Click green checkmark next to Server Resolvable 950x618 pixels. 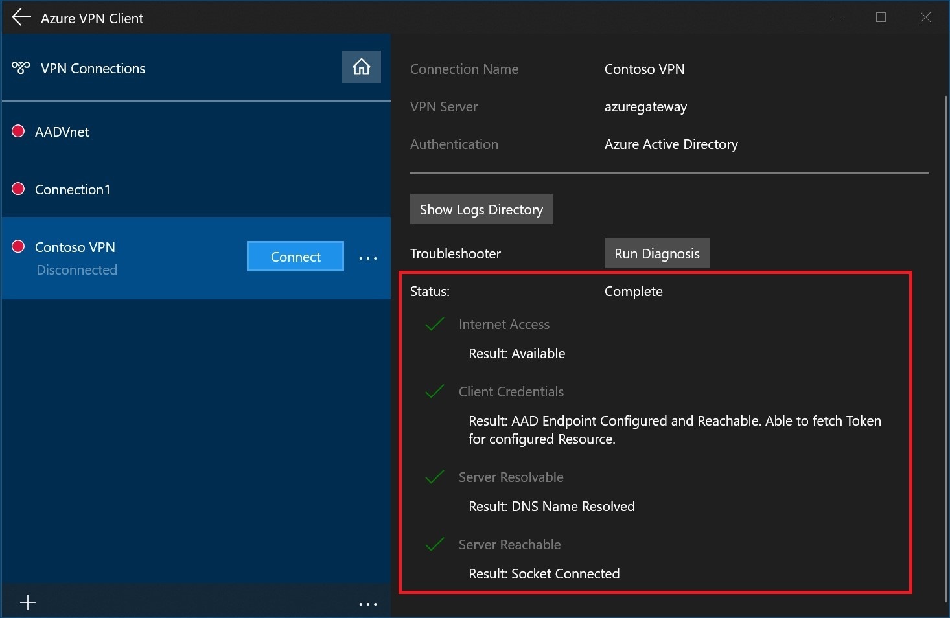coord(434,477)
